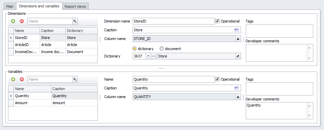Sort dimensions by Caption column header
Screen dimensions: 324x130
point(53,31)
